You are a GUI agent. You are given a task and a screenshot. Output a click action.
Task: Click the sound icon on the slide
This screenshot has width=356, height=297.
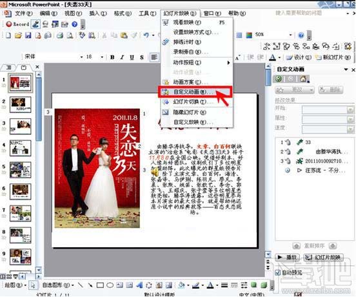pyautogui.click(x=155, y=172)
